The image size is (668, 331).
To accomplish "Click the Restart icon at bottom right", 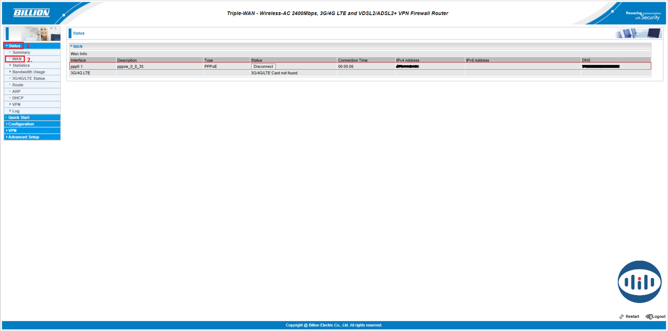I will (621, 316).
